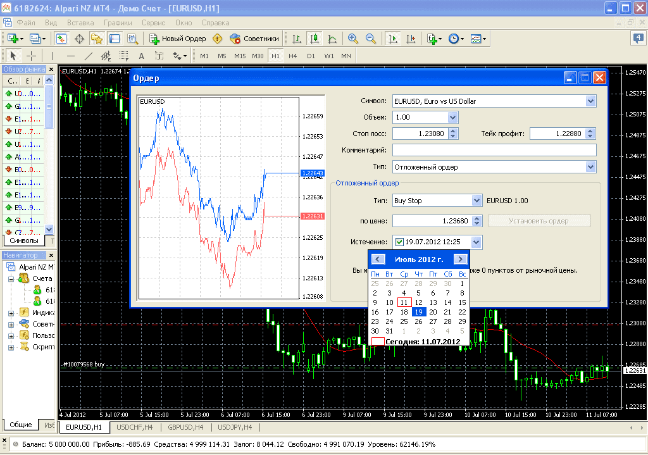Viewport: 648px width, 455px height.
Task: Open the Buy Stop order type dropdown
Action: (477, 201)
